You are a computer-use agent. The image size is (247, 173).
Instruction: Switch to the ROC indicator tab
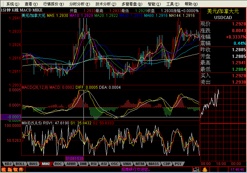[58, 164]
